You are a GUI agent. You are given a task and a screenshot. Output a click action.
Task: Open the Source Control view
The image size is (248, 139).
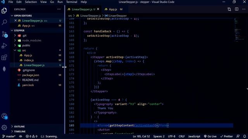pyautogui.click(x=4, y=34)
